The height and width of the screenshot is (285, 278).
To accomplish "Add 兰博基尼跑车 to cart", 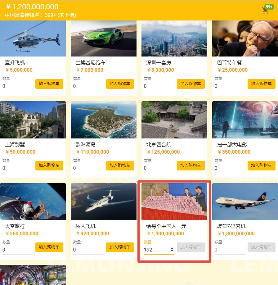I will point(120,84).
